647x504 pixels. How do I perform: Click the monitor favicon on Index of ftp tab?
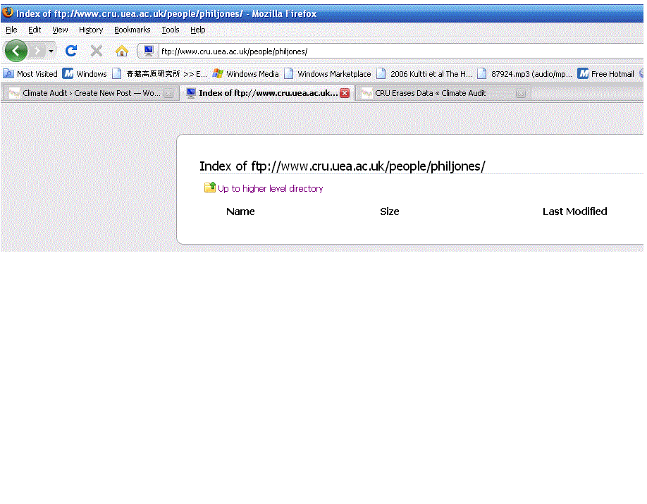pos(190,93)
